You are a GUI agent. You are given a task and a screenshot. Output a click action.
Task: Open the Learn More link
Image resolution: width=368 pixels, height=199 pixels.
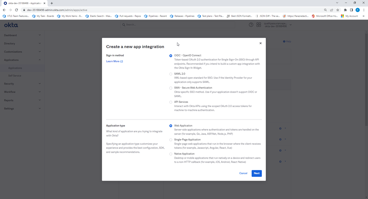tap(114, 61)
